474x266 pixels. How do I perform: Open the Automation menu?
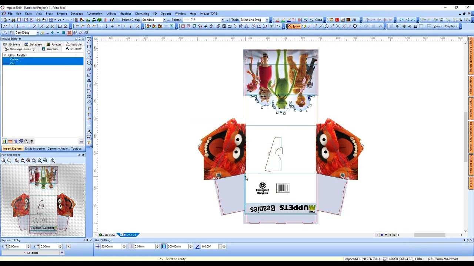click(94, 14)
